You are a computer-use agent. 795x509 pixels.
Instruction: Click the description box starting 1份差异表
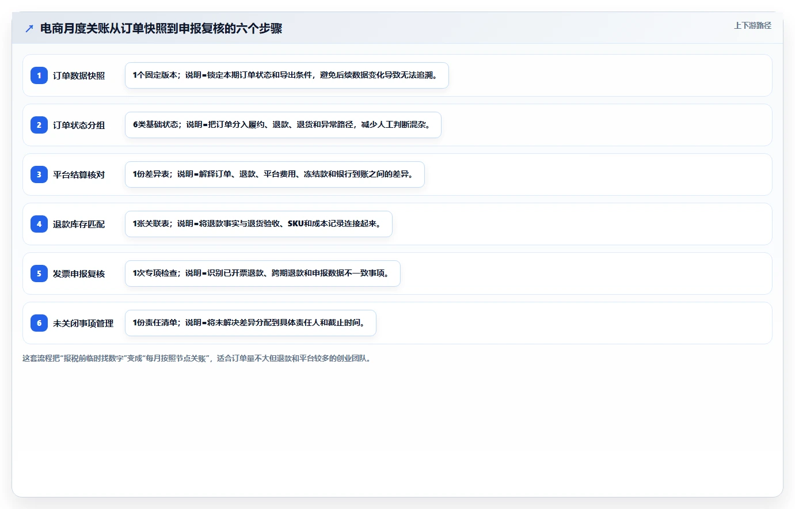pos(275,174)
